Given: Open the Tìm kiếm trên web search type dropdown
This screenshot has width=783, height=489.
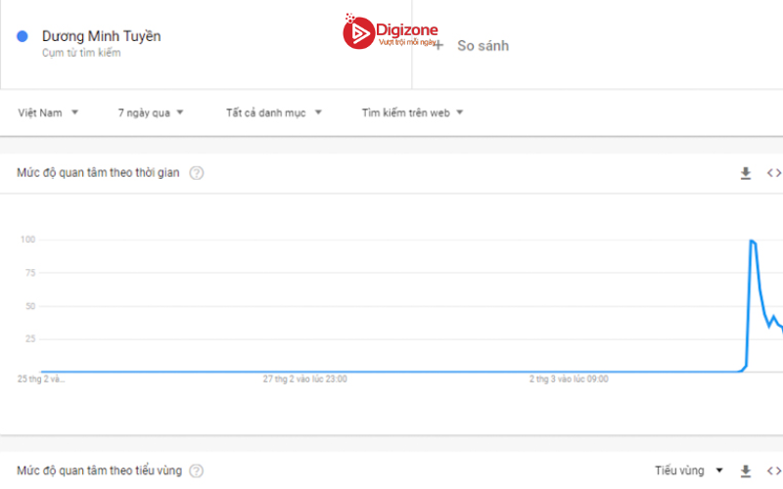Looking at the screenshot, I should pos(412,112).
